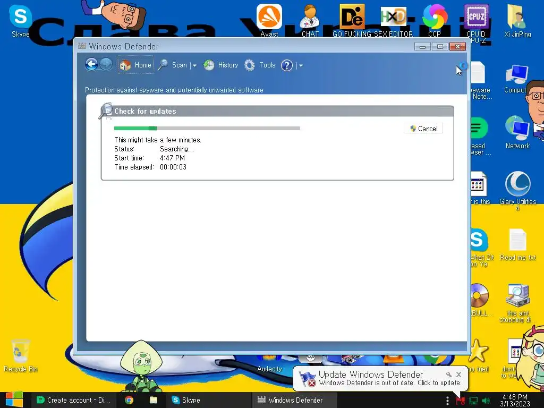The image size is (544, 408).
Task: Open File Explorer from the taskbar
Action: pos(154,400)
